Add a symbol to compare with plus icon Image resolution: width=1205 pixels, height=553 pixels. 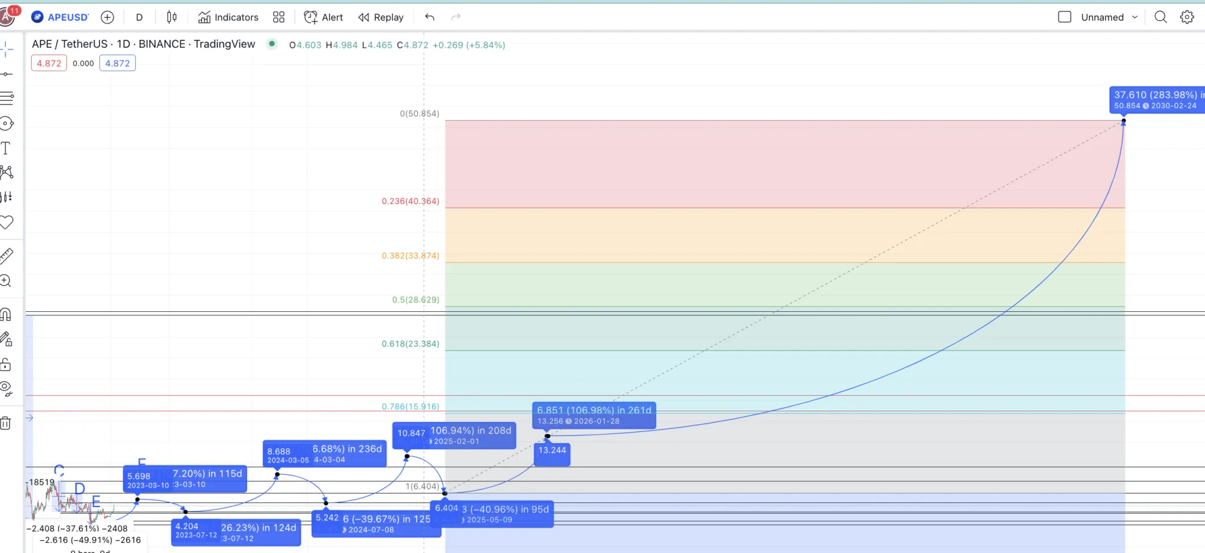pyautogui.click(x=107, y=17)
